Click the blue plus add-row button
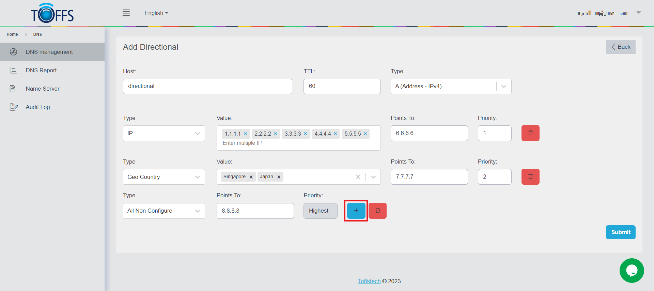 coord(356,211)
